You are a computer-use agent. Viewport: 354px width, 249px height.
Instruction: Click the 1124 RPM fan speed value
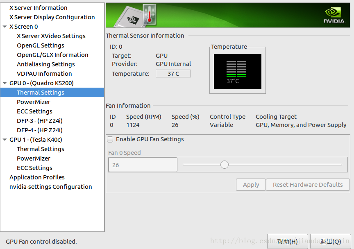click(x=133, y=125)
